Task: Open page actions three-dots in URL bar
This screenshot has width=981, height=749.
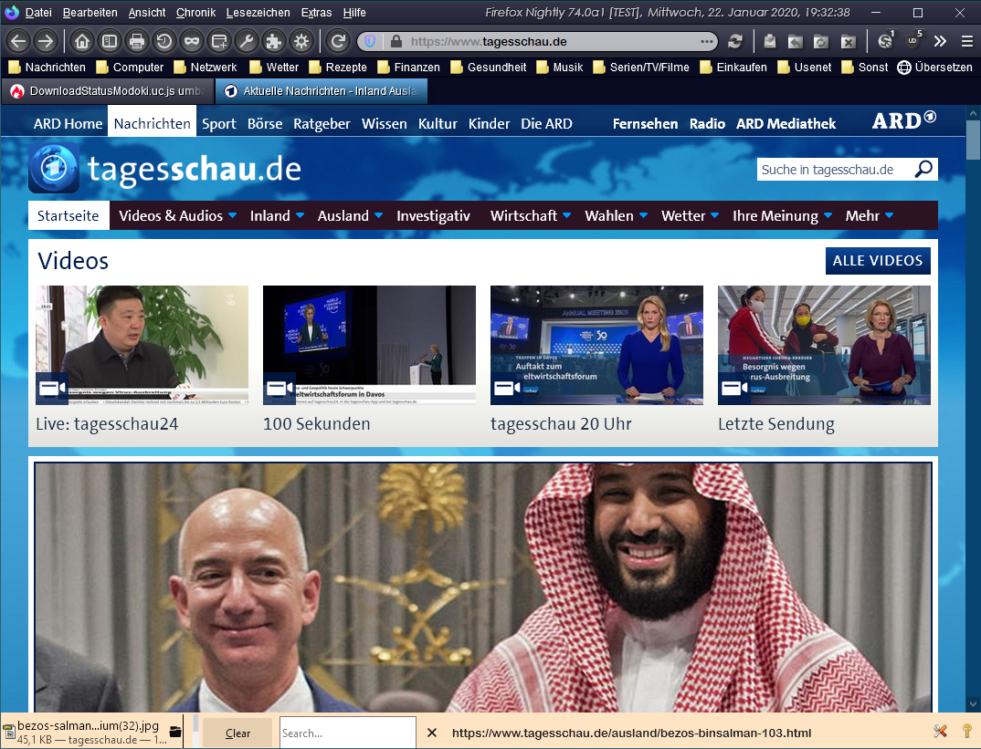Action: [x=707, y=41]
